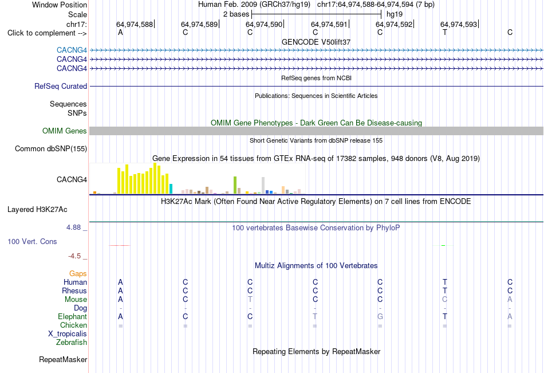Click the Window Position label

(60, 5)
